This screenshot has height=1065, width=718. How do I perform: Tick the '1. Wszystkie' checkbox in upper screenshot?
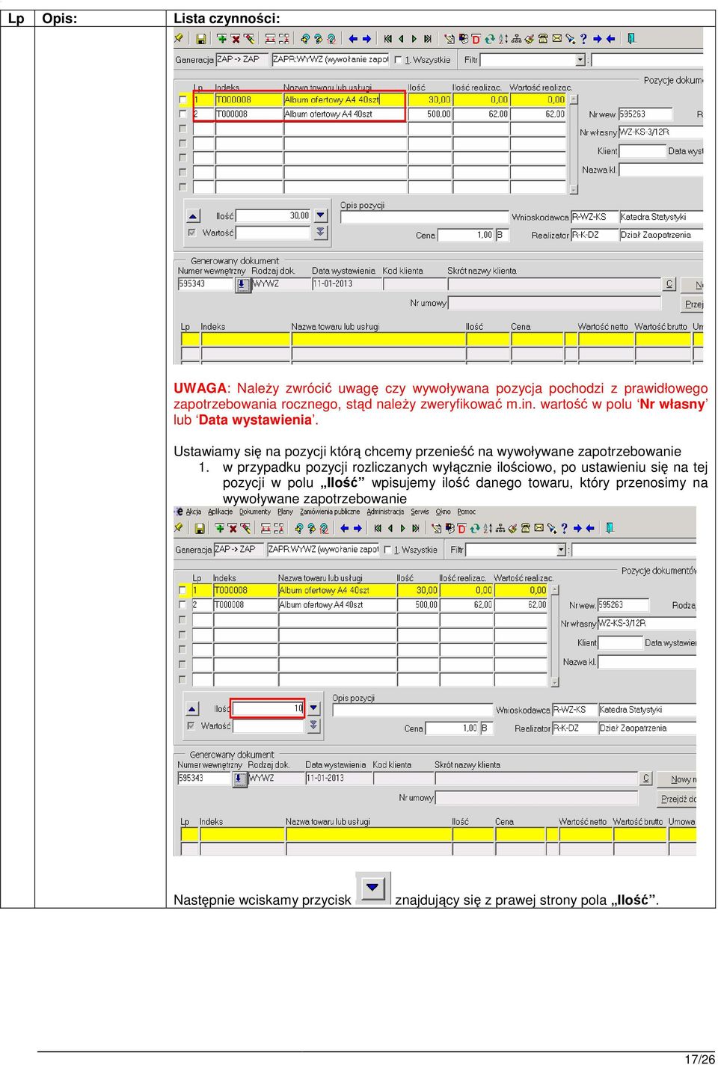tap(398, 60)
